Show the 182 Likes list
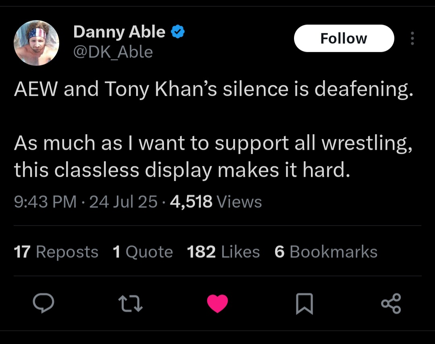 (x=224, y=252)
